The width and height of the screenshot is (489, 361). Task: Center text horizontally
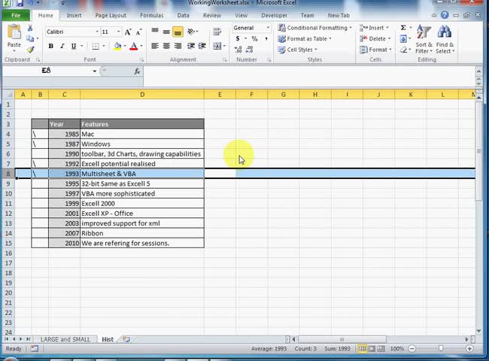coord(166,46)
